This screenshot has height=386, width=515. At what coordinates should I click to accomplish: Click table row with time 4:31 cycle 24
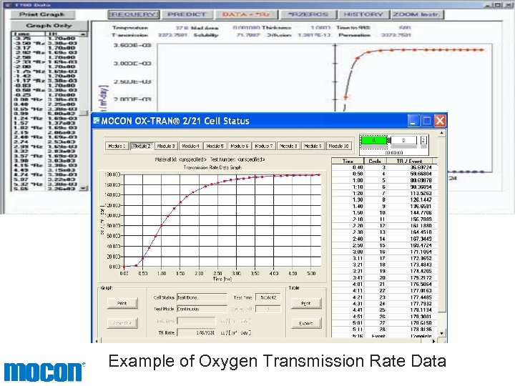(x=384, y=304)
